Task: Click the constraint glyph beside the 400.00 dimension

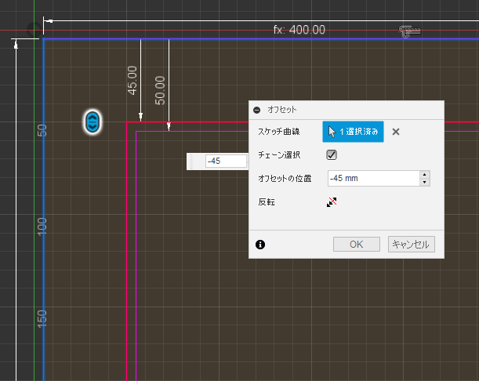Action: coord(410,31)
